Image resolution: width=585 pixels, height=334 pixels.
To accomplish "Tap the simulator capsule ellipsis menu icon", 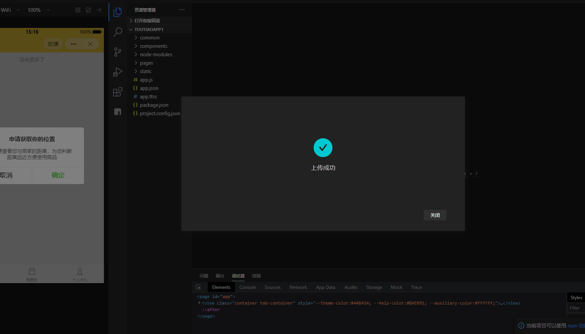I will tap(74, 44).
